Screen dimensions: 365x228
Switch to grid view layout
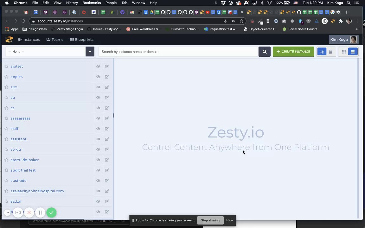point(344,52)
